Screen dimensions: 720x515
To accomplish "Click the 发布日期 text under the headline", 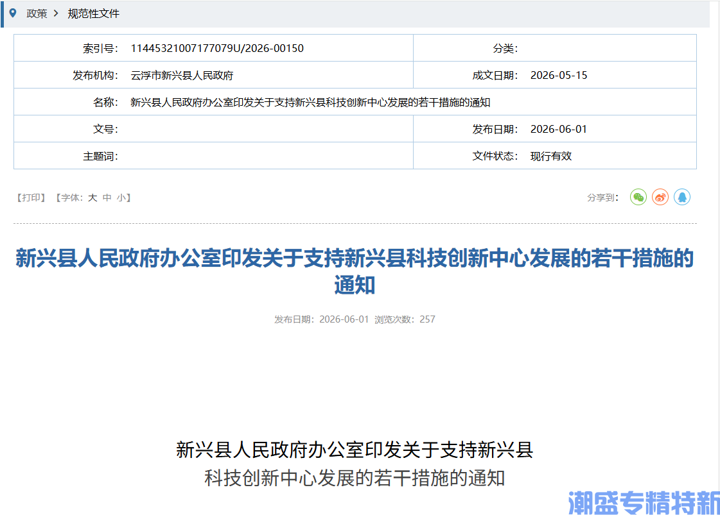I will pyautogui.click(x=321, y=319).
